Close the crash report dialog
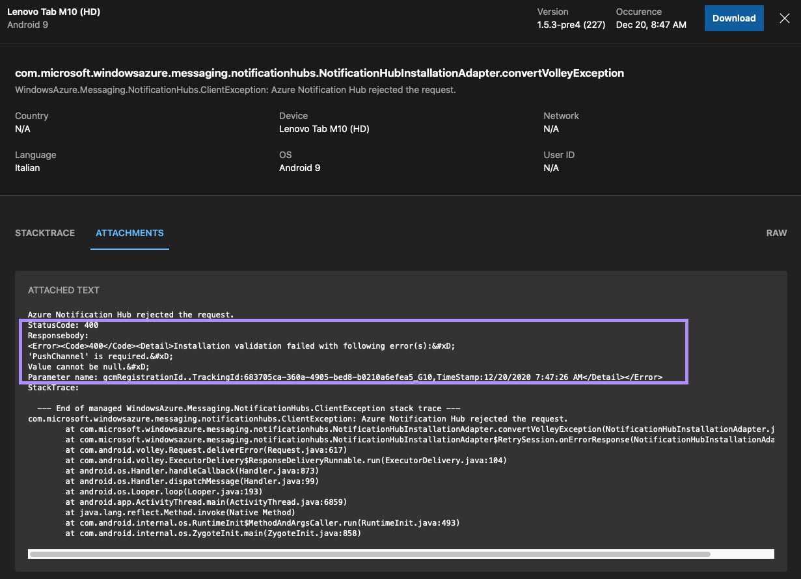The height and width of the screenshot is (579, 801). [x=784, y=18]
